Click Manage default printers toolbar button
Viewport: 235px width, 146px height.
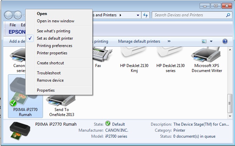(x=139, y=41)
